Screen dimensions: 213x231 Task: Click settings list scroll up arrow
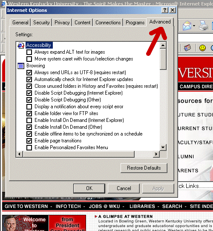tap(163, 45)
